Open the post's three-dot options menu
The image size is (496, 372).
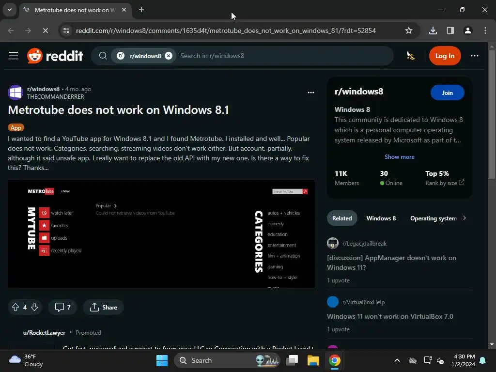[x=310, y=93]
